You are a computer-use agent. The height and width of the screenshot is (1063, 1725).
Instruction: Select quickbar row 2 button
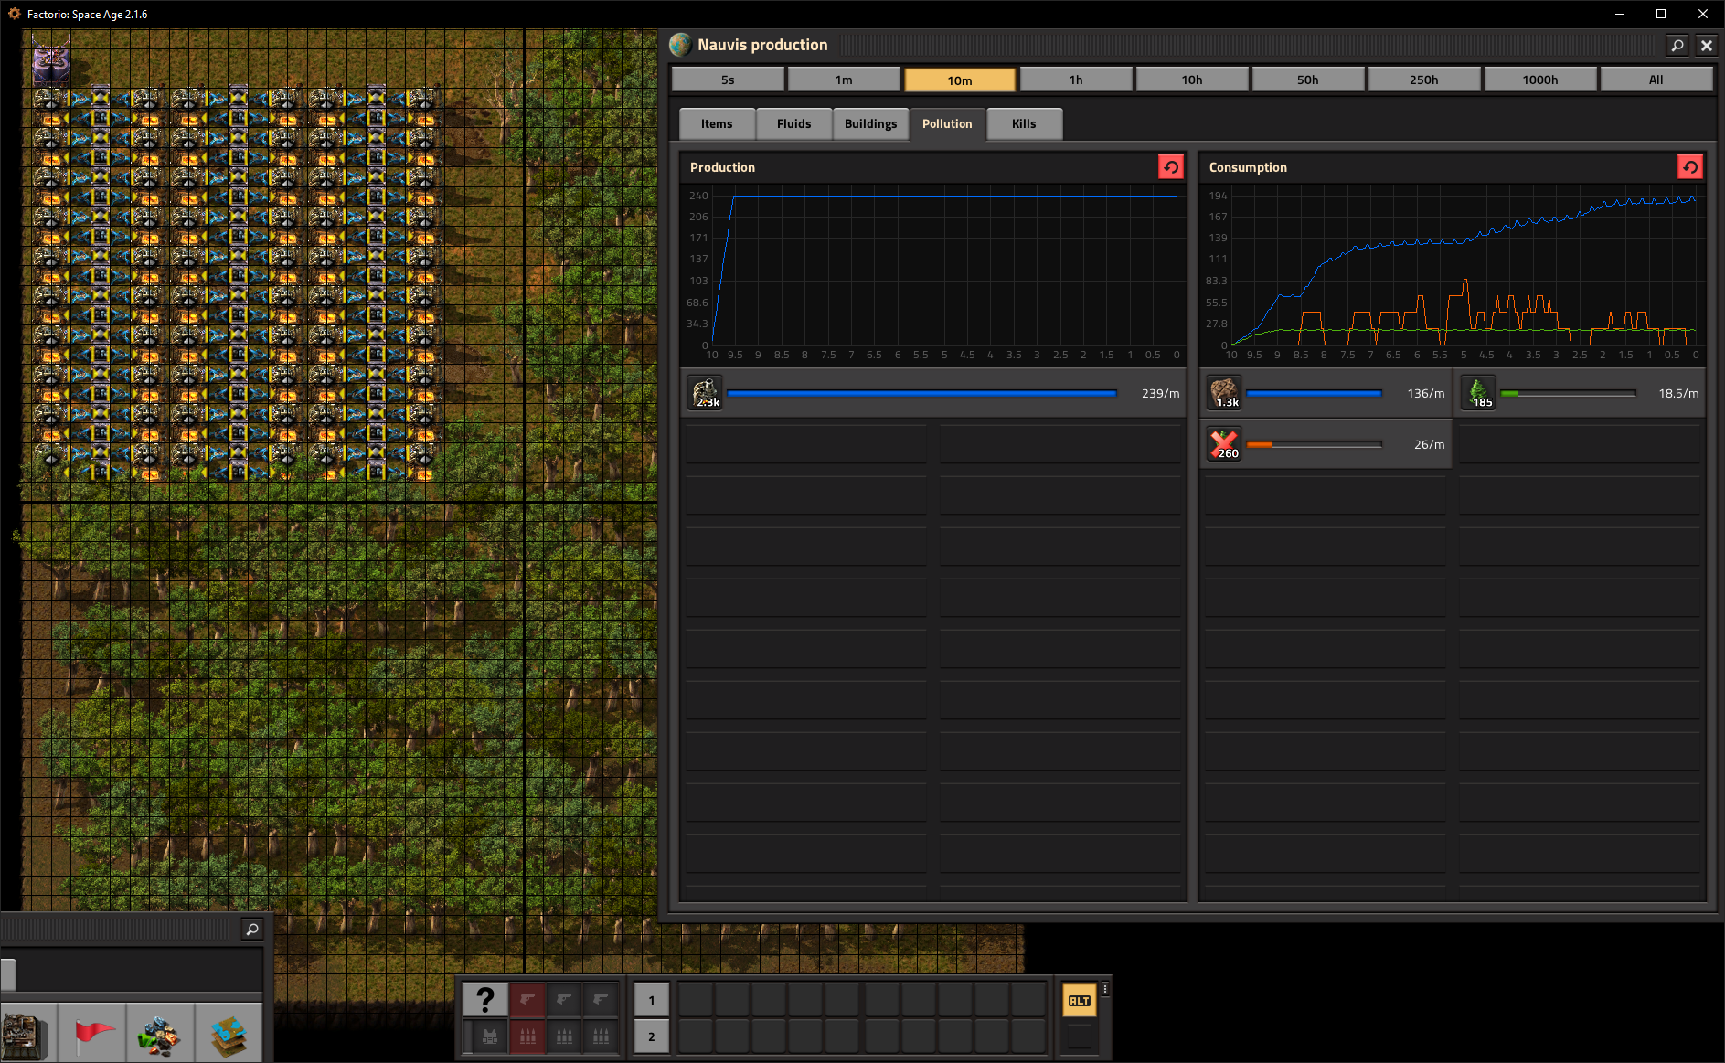tap(652, 1036)
